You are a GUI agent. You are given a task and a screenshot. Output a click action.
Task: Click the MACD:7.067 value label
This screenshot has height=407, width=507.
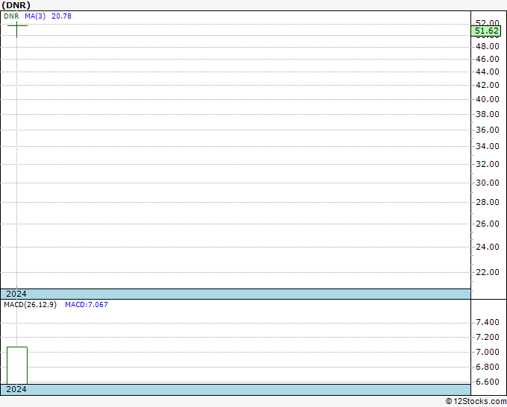(x=86, y=305)
